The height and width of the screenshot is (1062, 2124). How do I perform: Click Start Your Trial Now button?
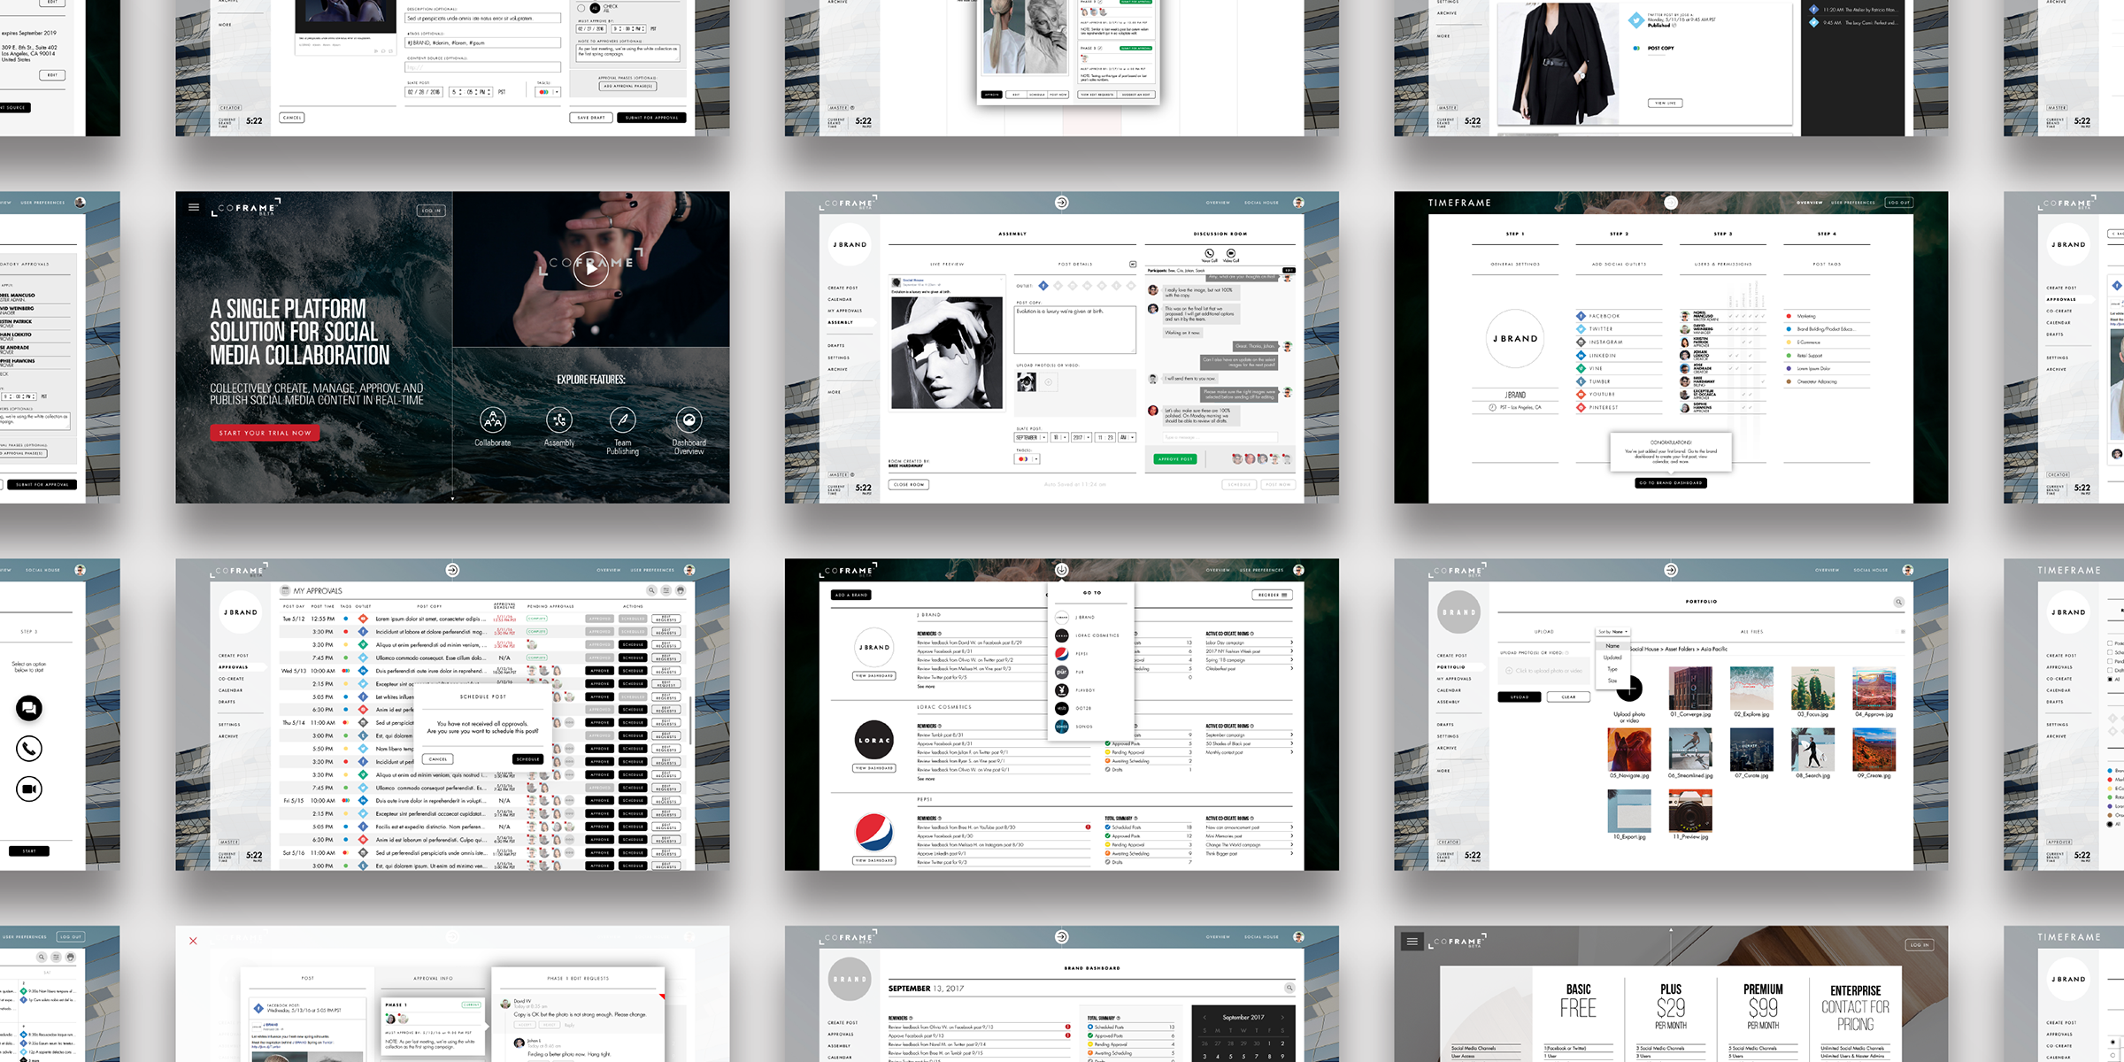point(265,433)
